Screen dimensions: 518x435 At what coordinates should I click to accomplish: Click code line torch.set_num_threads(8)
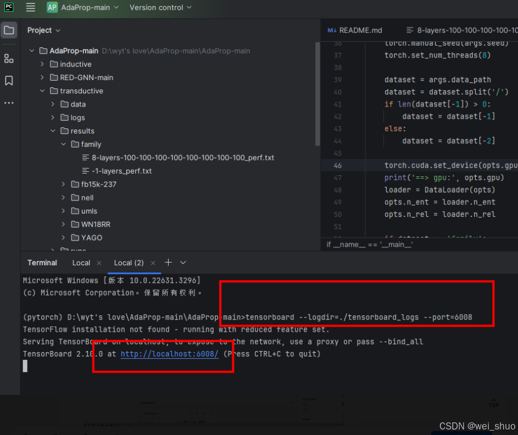coord(437,55)
